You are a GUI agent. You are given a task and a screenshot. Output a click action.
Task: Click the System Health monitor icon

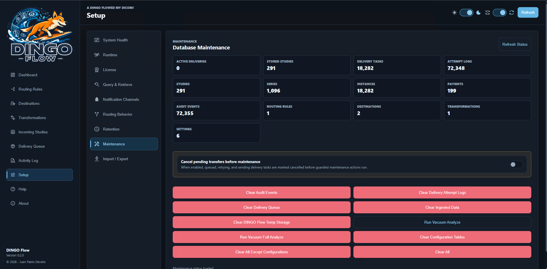[x=97, y=40]
